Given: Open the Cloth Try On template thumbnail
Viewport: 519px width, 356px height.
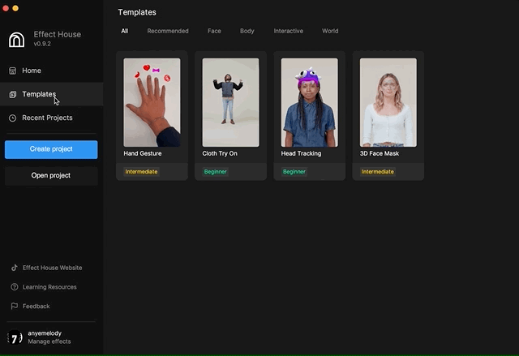Looking at the screenshot, I should 230,102.
